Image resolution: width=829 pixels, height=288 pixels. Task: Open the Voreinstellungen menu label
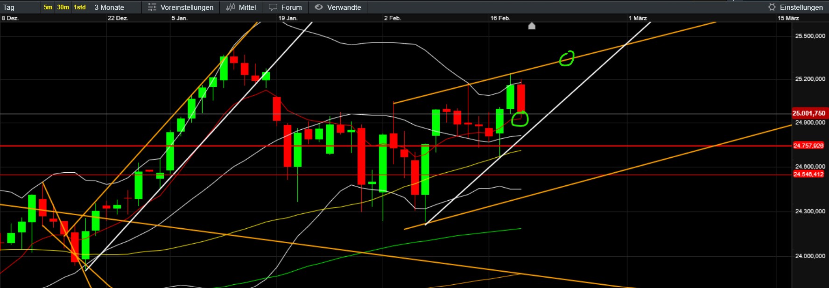pyautogui.click(x=187, y=7)
